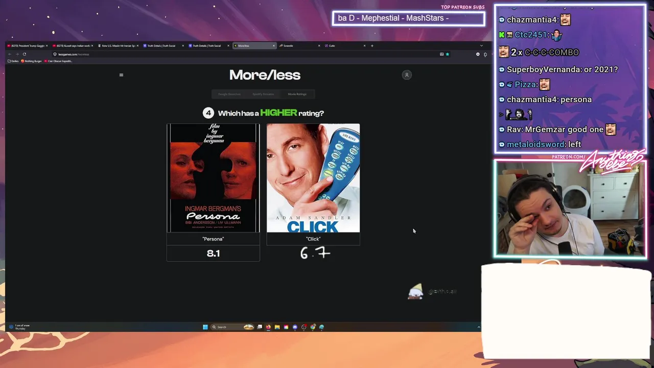
Task: Open the user profile icon
Action: (x=407, y=75)
